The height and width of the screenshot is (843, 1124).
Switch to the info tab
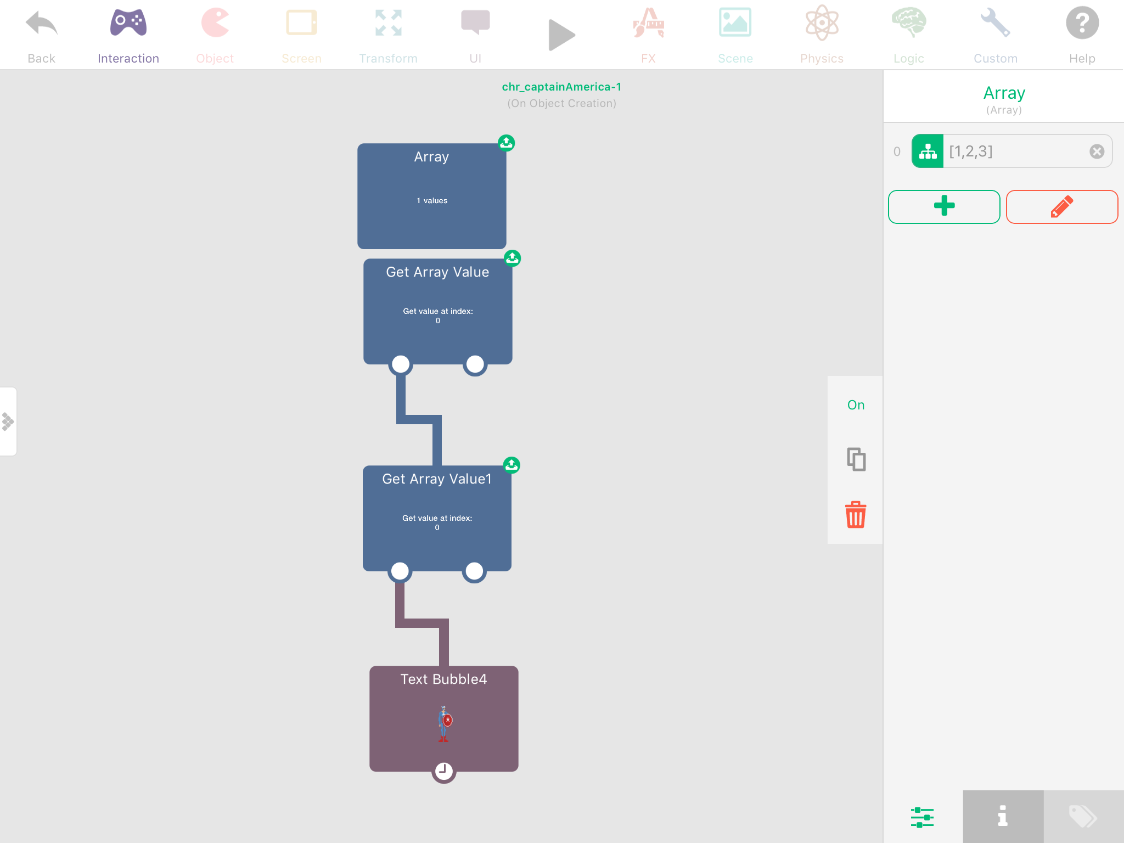coord(1003,817)
